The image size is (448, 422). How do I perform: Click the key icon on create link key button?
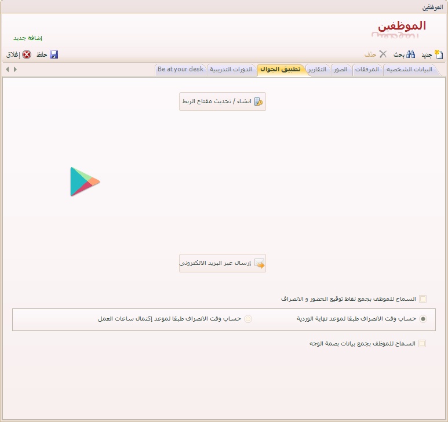coord(258,101)
